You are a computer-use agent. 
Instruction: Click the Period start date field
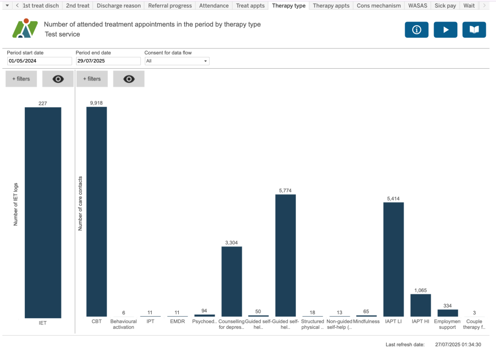[39, 61]
